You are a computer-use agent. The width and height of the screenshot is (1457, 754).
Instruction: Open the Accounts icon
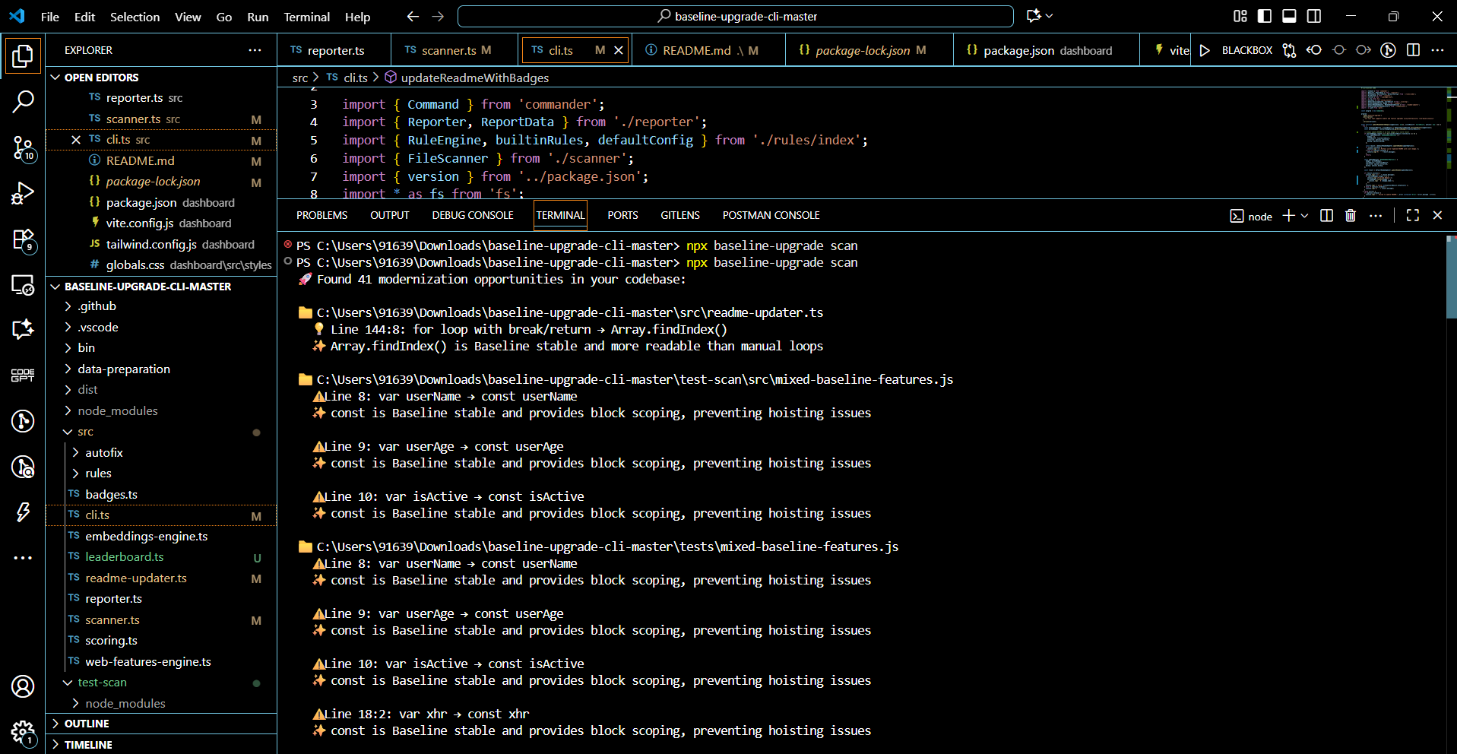tap(23, 686)
